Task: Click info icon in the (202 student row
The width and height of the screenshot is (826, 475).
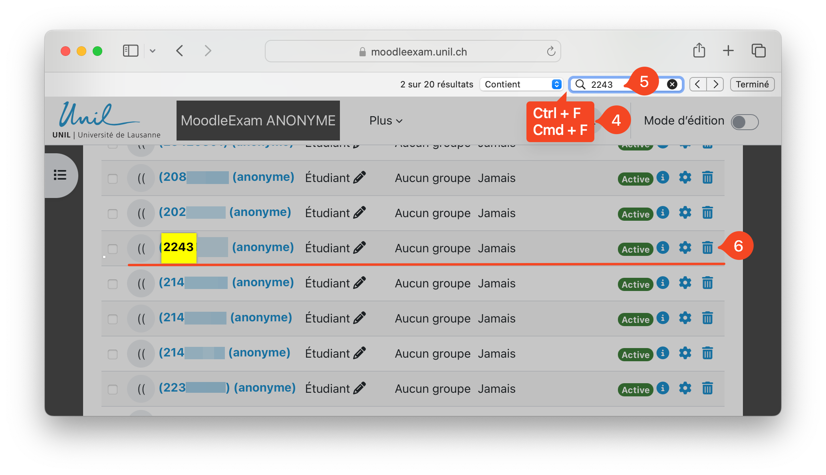Action: [x=663, y=212]
